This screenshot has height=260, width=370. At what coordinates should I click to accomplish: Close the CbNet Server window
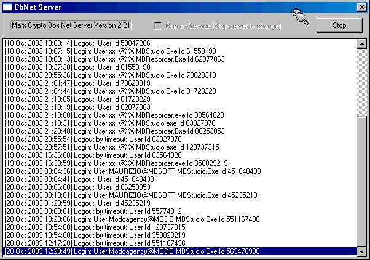tap(362, 7)
